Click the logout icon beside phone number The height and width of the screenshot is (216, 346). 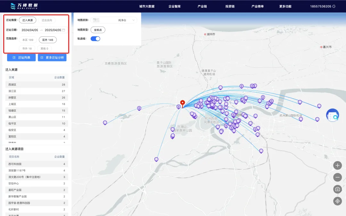pyautogui.click(x=334, y=6)
